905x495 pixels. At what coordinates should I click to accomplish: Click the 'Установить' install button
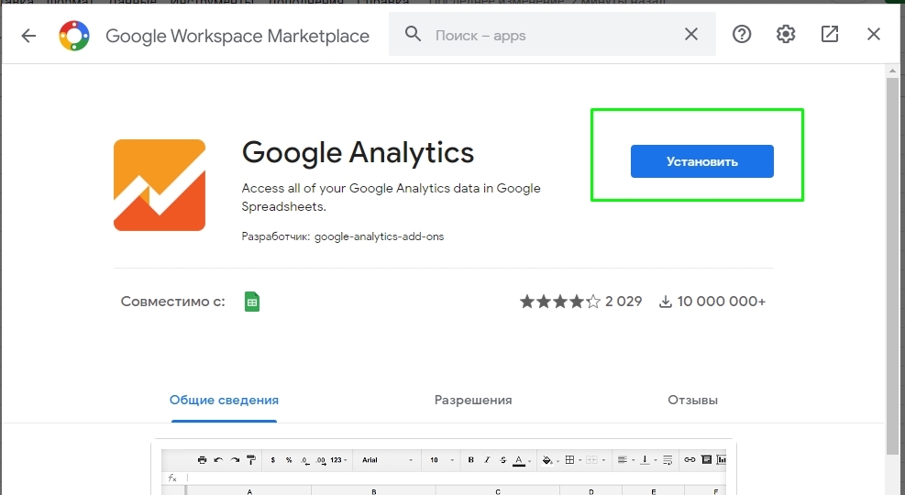pyautogui.click(x=701, y=161)
